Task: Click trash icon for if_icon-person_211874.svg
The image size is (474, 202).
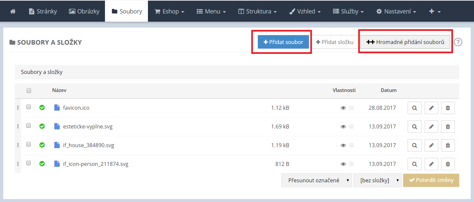Action: point(448,164)
